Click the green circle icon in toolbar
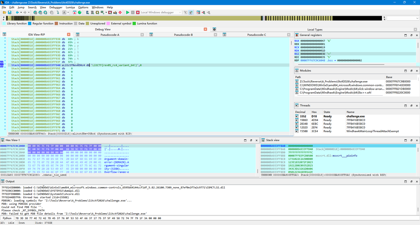 [79, 12]
